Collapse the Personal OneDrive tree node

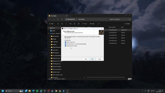tap(49, 34)
